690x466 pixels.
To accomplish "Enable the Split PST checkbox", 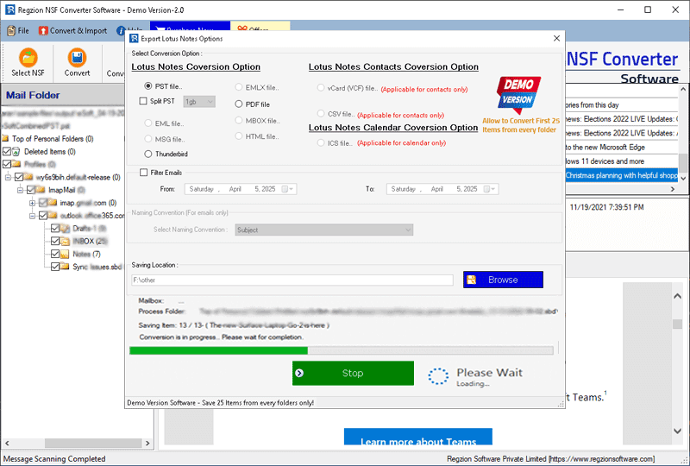I will (143, 101).
